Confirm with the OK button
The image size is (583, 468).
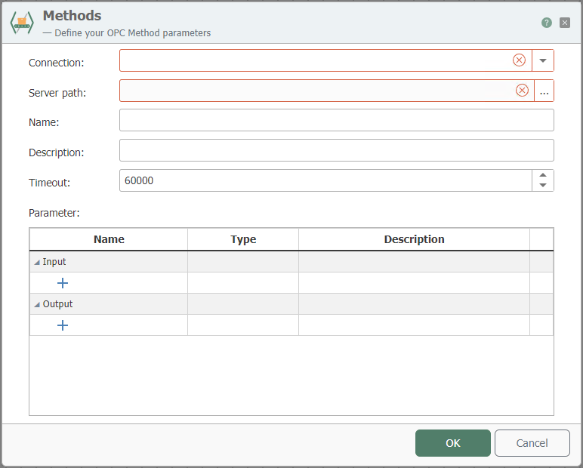453,443
